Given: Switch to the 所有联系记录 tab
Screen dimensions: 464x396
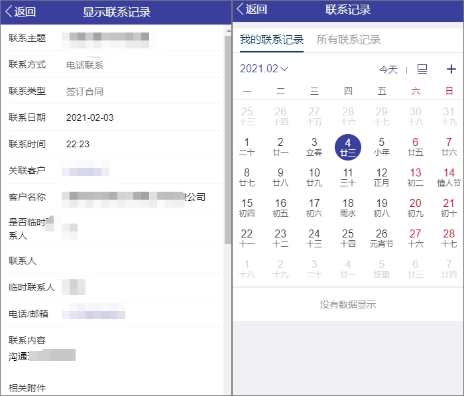Looking at the screenshot, I should point(349,40).
